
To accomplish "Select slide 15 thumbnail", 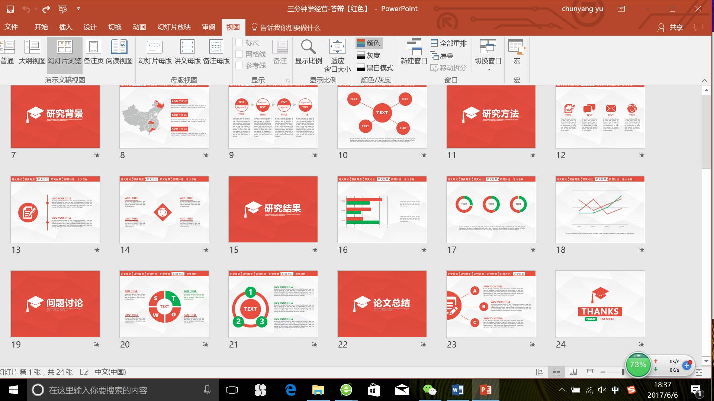I will 273,209.
